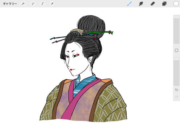Open the Actions wrench menu
The width and height of the screenshot is (180, 135).
[23, 4]
